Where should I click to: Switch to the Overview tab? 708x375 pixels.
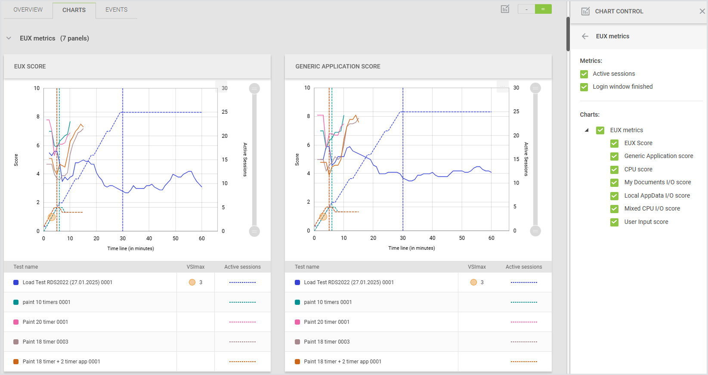coord(28,9)
